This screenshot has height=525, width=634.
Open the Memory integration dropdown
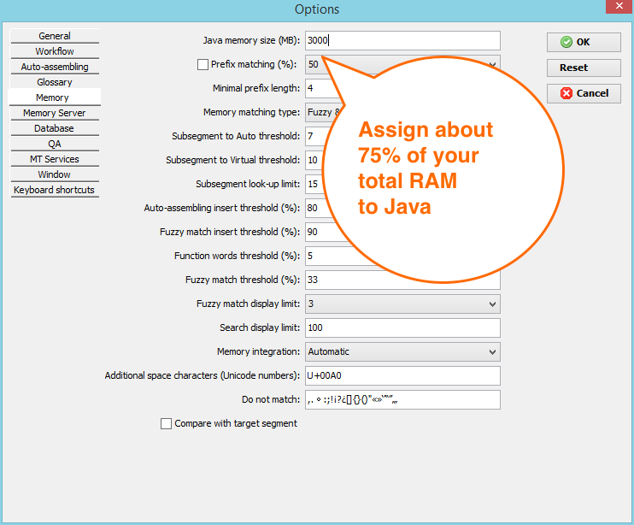coord(491,351)
